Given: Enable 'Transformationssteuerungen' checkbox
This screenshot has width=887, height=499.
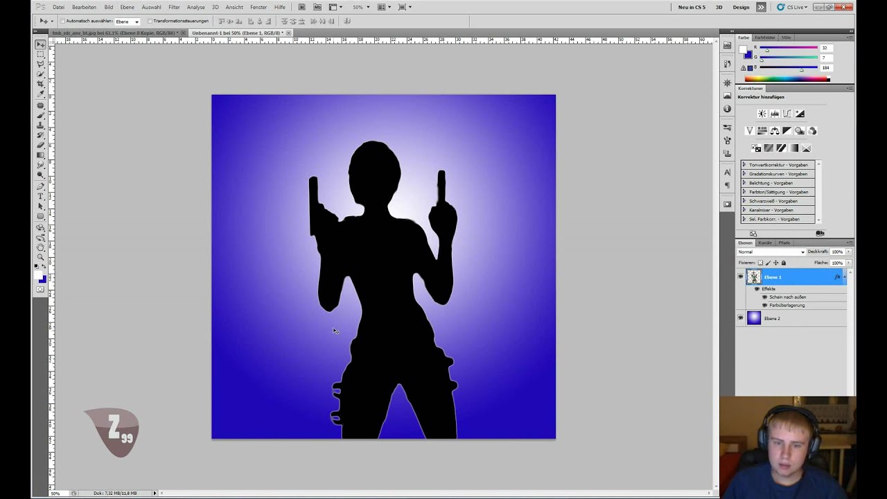Looking at the screenshot, I should (150, 21).
